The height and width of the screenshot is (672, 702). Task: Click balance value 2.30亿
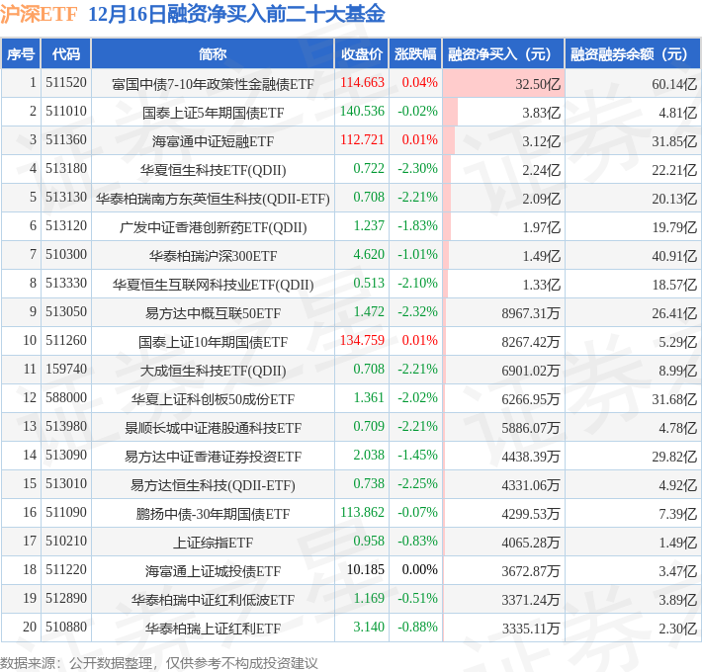pos(678,629)
